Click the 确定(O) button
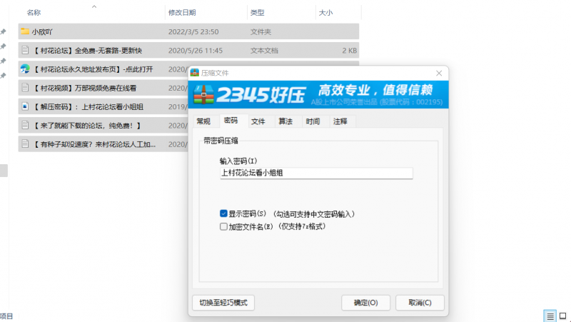Viewport: 571px width, 322px height. (x=370, y=303)
